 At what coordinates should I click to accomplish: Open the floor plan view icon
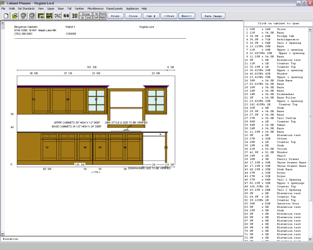coord(41,16)
